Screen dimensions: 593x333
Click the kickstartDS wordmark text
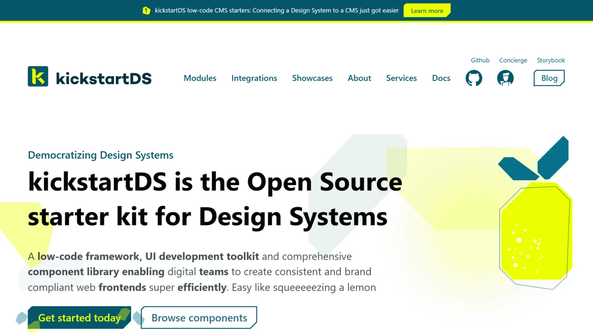104,78
